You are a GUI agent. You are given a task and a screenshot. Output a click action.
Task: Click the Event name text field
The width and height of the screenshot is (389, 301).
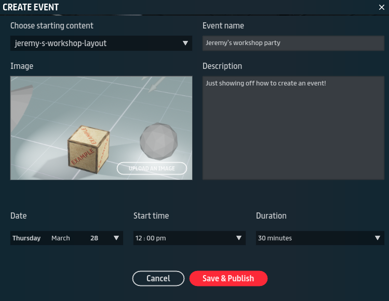[x=293, y=43]
